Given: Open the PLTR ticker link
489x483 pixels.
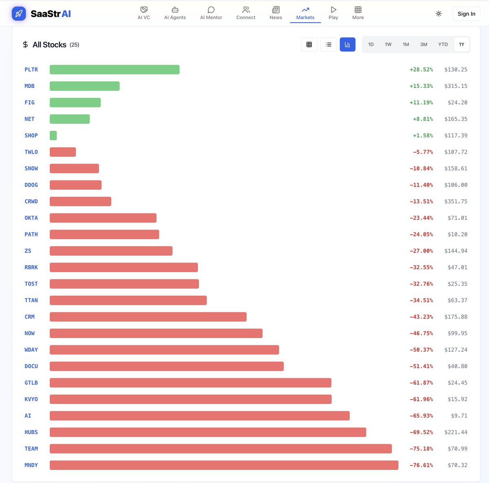Looking at the screenshot, I should [x=31, y=70].
